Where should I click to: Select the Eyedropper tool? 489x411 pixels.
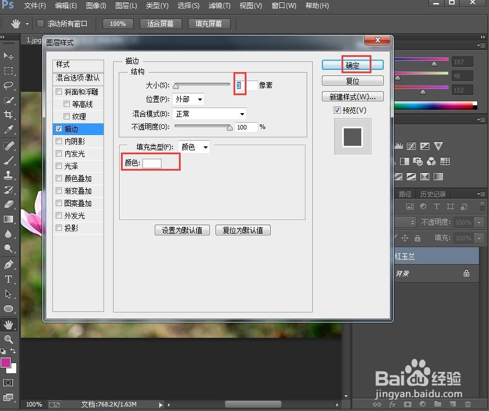(8, 129)
